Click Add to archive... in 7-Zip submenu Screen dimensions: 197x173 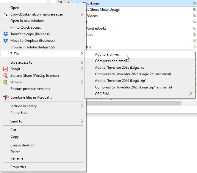pos(140,54)
